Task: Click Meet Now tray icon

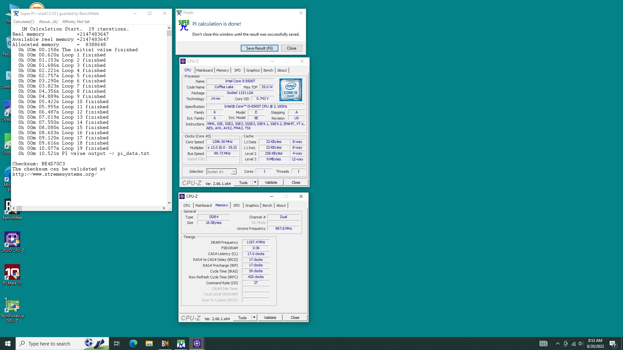Action: (566, 344)
